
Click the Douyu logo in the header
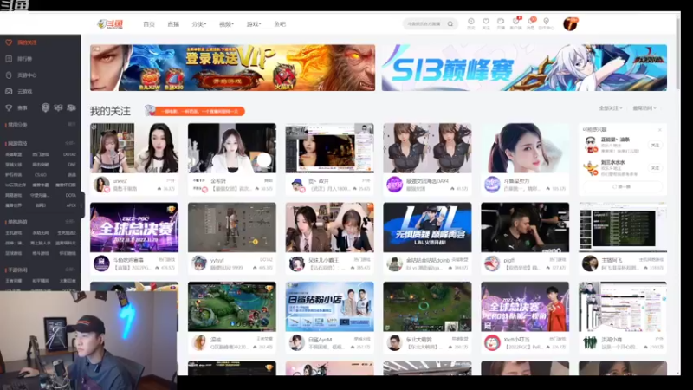tap(110, 24)
